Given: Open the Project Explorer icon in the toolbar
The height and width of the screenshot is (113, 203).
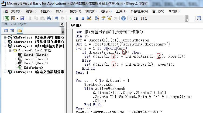Looking at the screenshot, I should 97,18.
